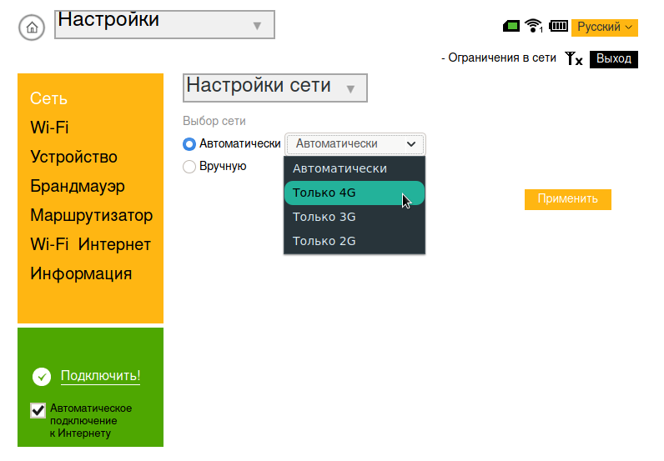
Task: Open Брандмауэр in the sidebar
Action: tap(78, 186)
